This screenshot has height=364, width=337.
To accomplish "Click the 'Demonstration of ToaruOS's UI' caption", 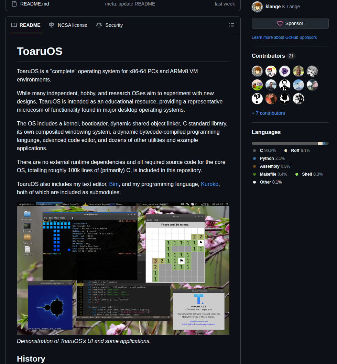I will 84,341.
